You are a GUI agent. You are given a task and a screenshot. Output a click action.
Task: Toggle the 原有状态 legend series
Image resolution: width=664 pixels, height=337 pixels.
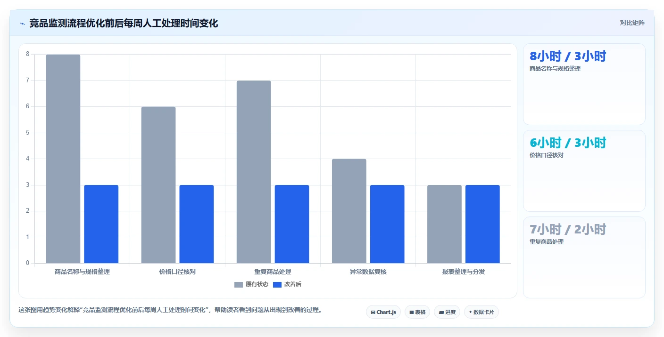[x=251, y=284]
